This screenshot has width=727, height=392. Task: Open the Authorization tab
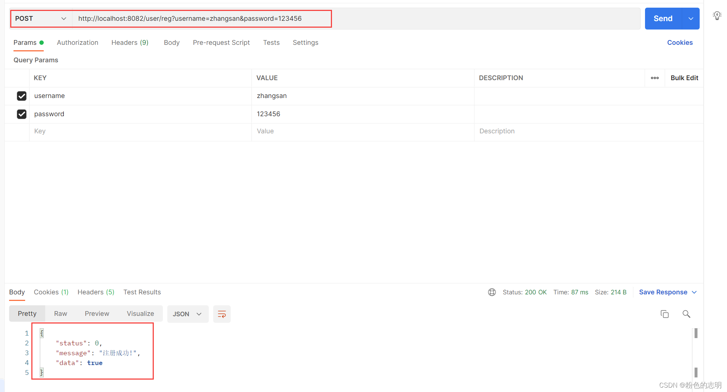[x=78, y=43]
